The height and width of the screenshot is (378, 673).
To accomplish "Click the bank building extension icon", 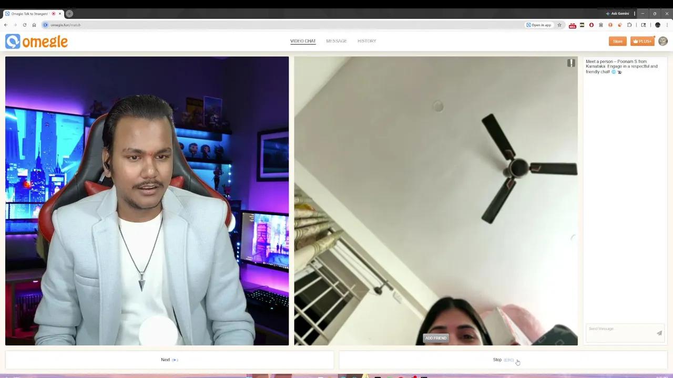I will click(601, 25).
